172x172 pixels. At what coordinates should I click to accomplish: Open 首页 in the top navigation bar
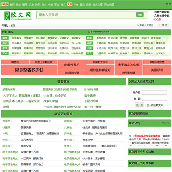(x=12, y=5)
